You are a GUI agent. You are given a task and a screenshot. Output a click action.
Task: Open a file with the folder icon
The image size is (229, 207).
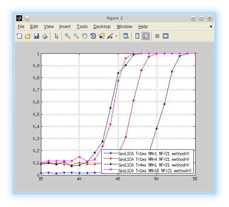pos(28,36)
